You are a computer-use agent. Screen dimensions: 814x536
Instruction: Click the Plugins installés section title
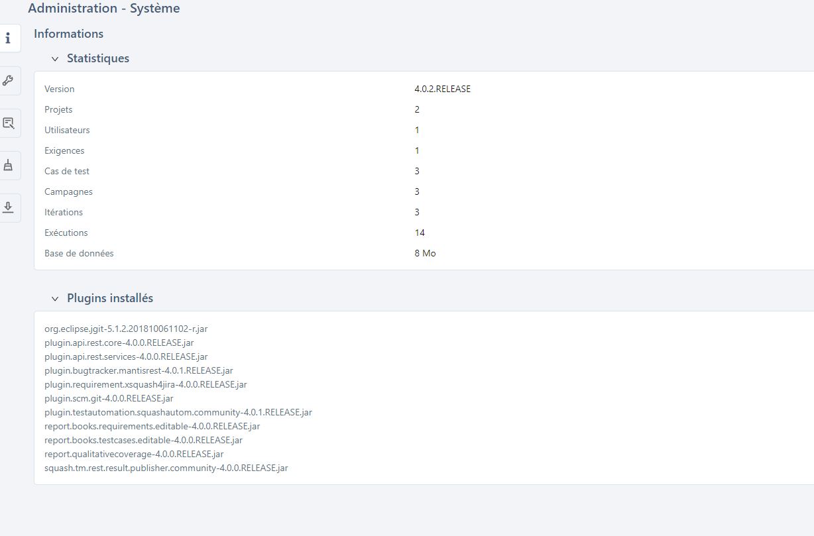110,298
